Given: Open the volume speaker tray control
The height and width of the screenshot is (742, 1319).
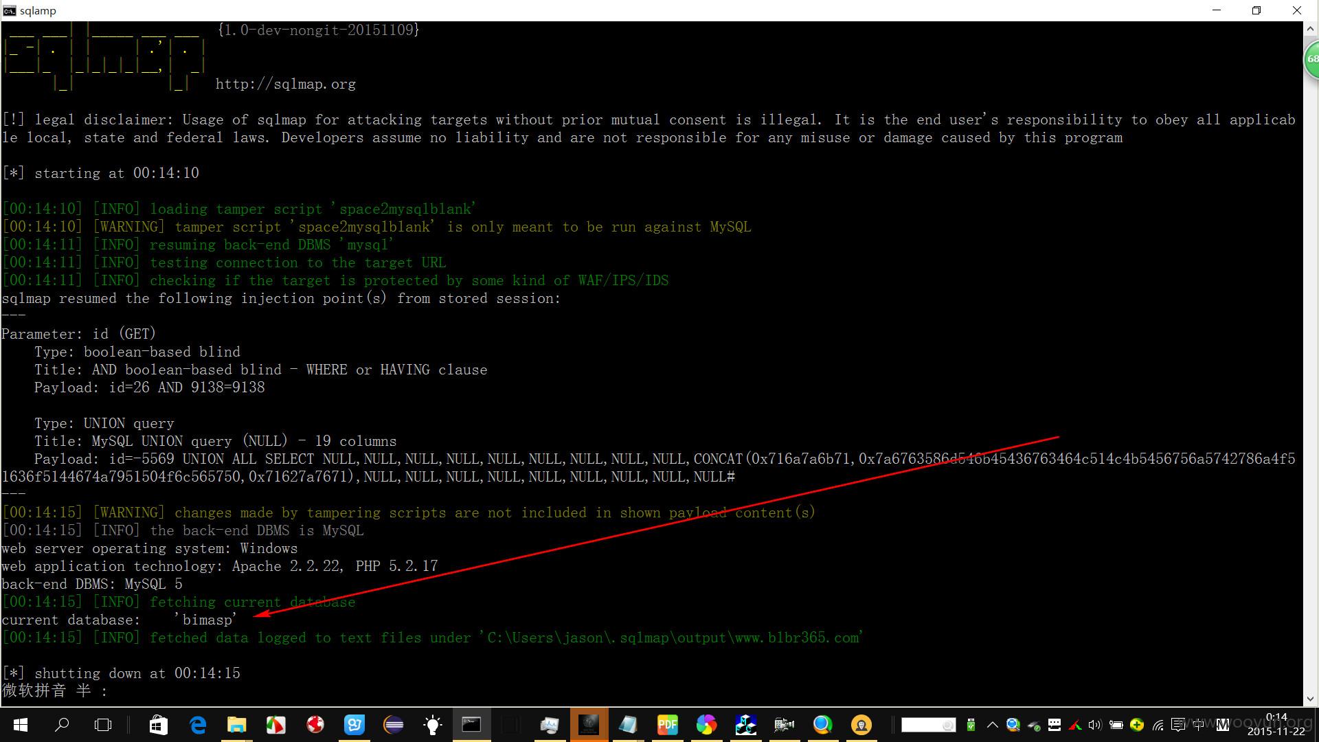Looking at the screenshot, I should tap(1095, 725).
